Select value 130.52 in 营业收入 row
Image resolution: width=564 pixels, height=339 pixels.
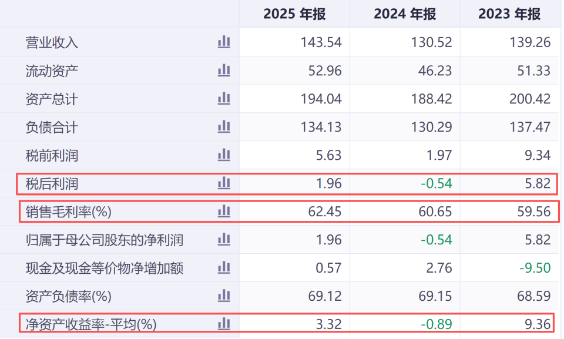point(431,42)
